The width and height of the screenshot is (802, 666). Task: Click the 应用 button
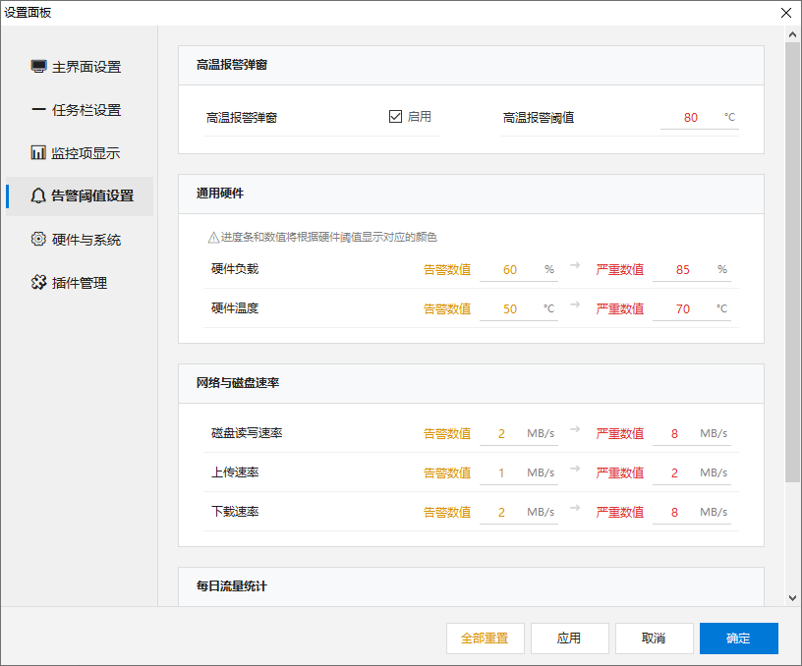(569, 638)
